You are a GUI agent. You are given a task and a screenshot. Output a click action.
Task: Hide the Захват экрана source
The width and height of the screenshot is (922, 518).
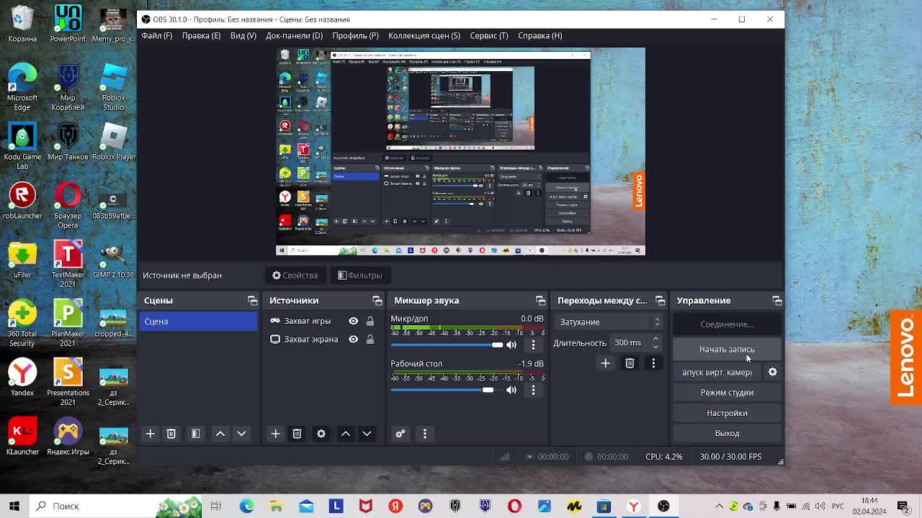[x=353, y=339]
